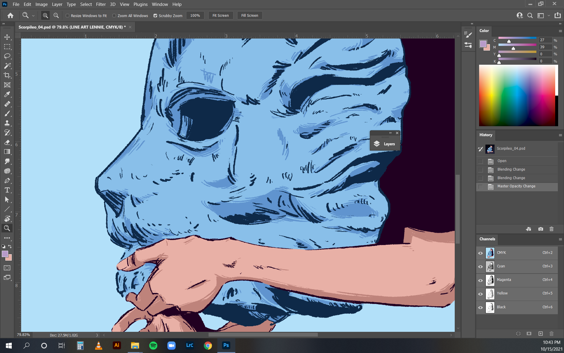This screenshot has width=564, height=353.
Task: Select the Sponge tool
Action: coord(7,171)
